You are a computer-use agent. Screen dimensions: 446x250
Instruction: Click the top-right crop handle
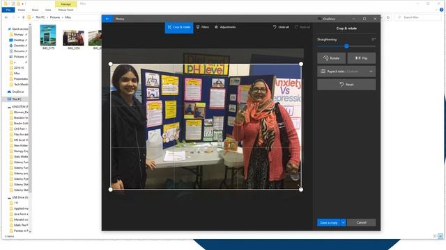(x=301, y=64)
